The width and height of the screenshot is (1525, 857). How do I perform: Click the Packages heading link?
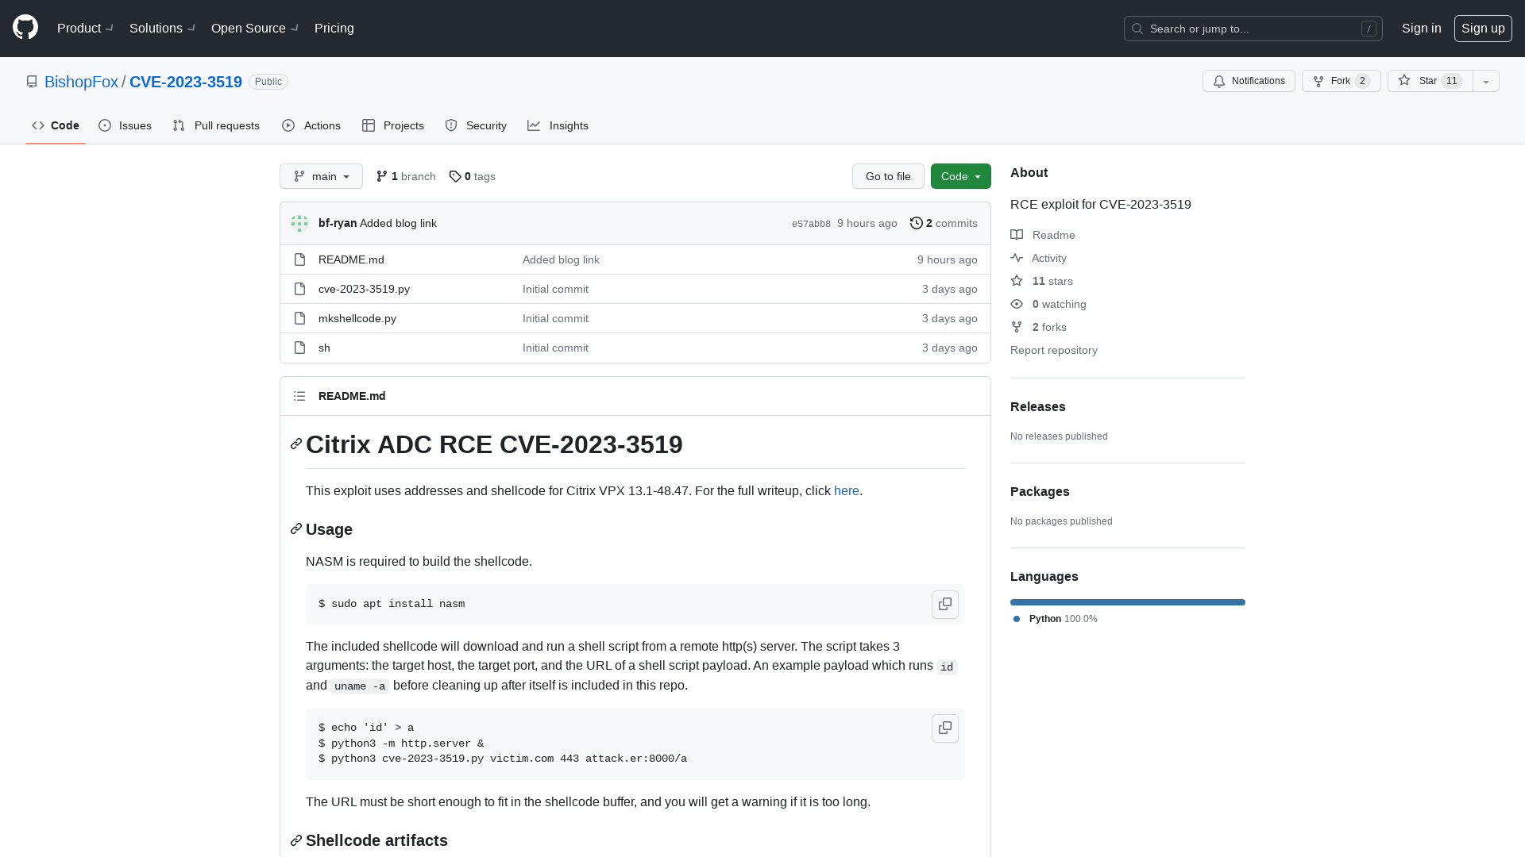coord(1040,491)
